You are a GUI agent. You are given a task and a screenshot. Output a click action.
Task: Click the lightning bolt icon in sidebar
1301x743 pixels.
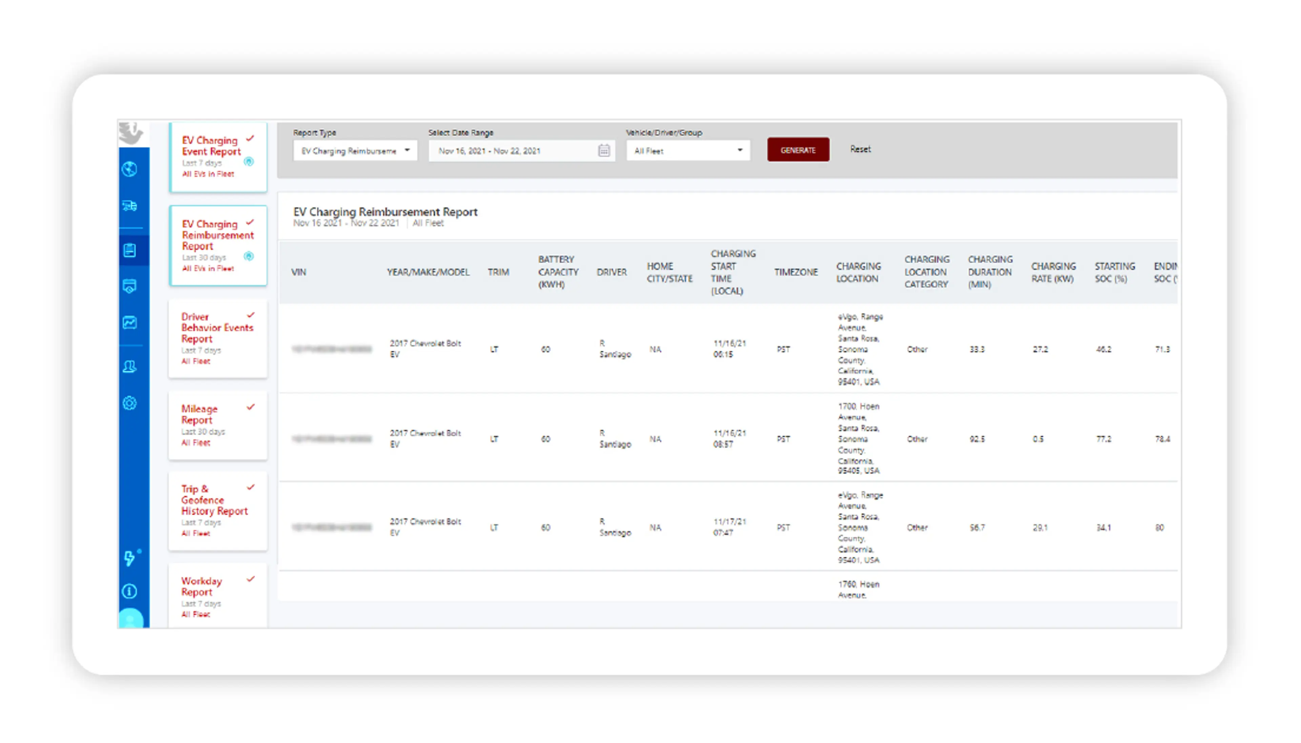point(130,558)
